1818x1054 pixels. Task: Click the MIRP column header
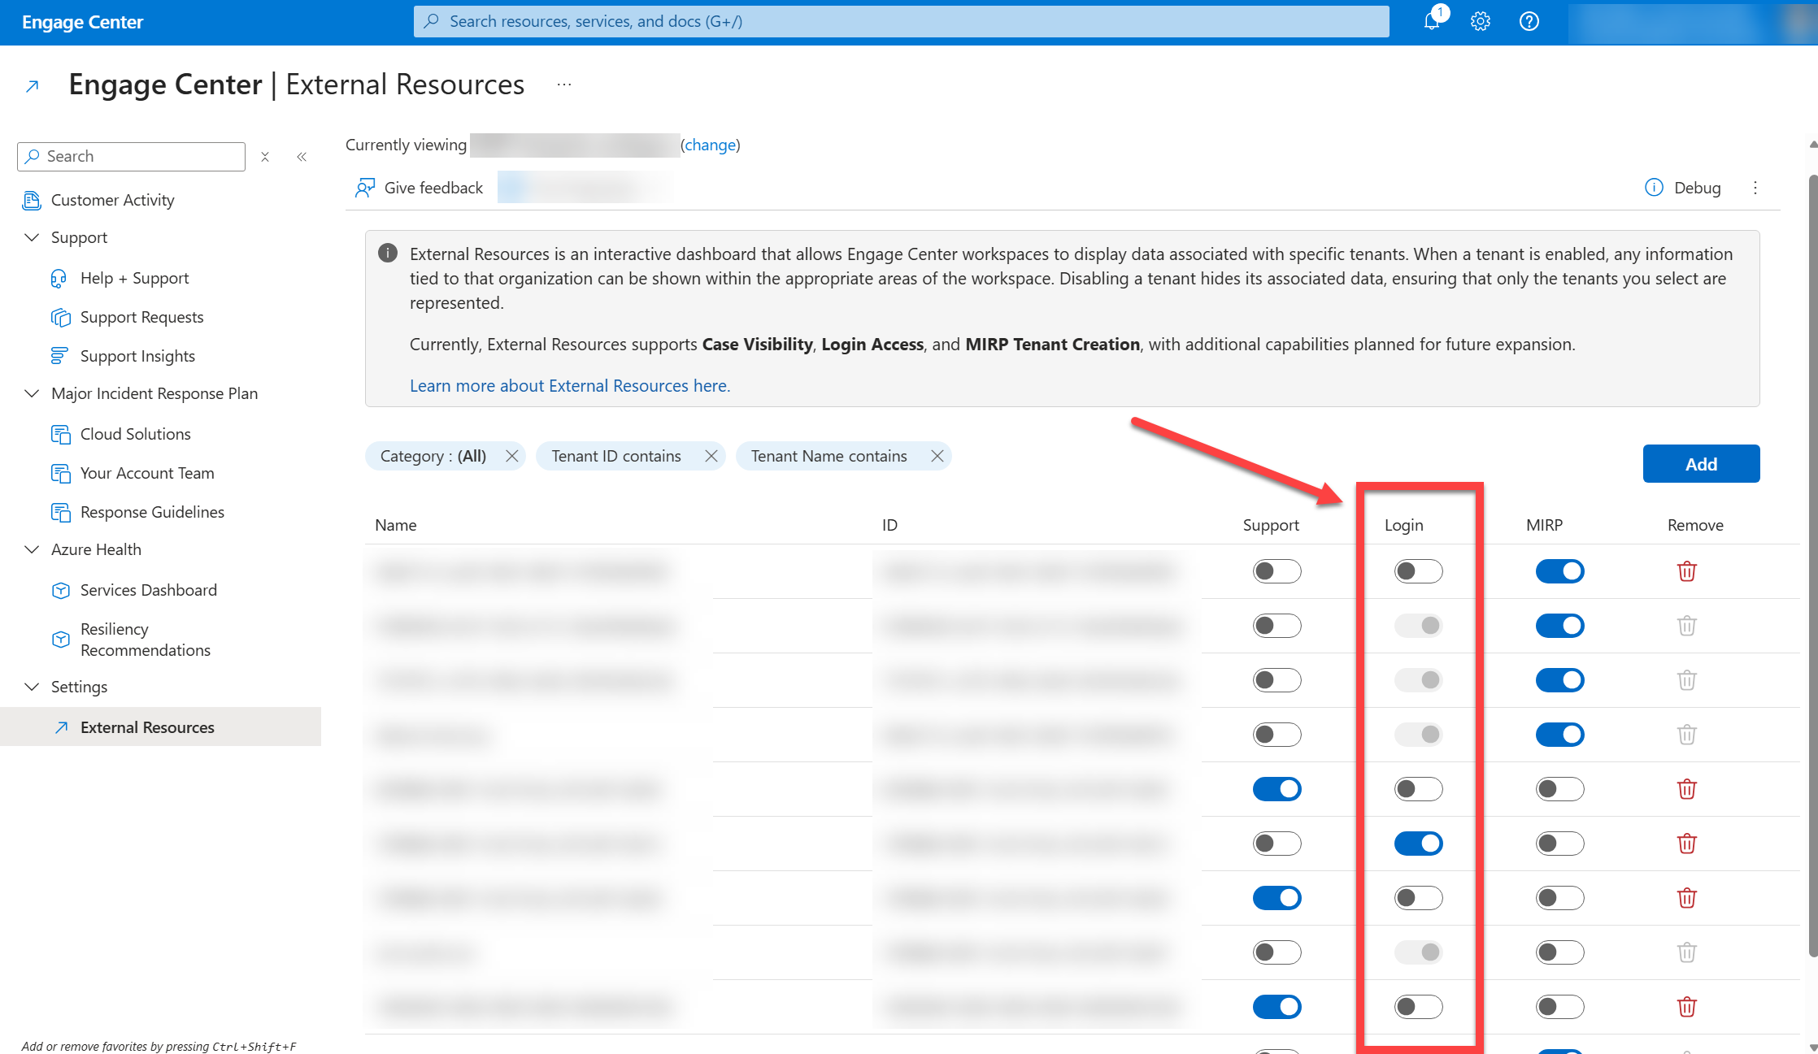pyautogui.click(x=1544, y=526)
